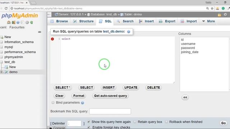The image size is (230, 129).
Task: Click the green Grammarly extension icon
Action: pos(223,9)
